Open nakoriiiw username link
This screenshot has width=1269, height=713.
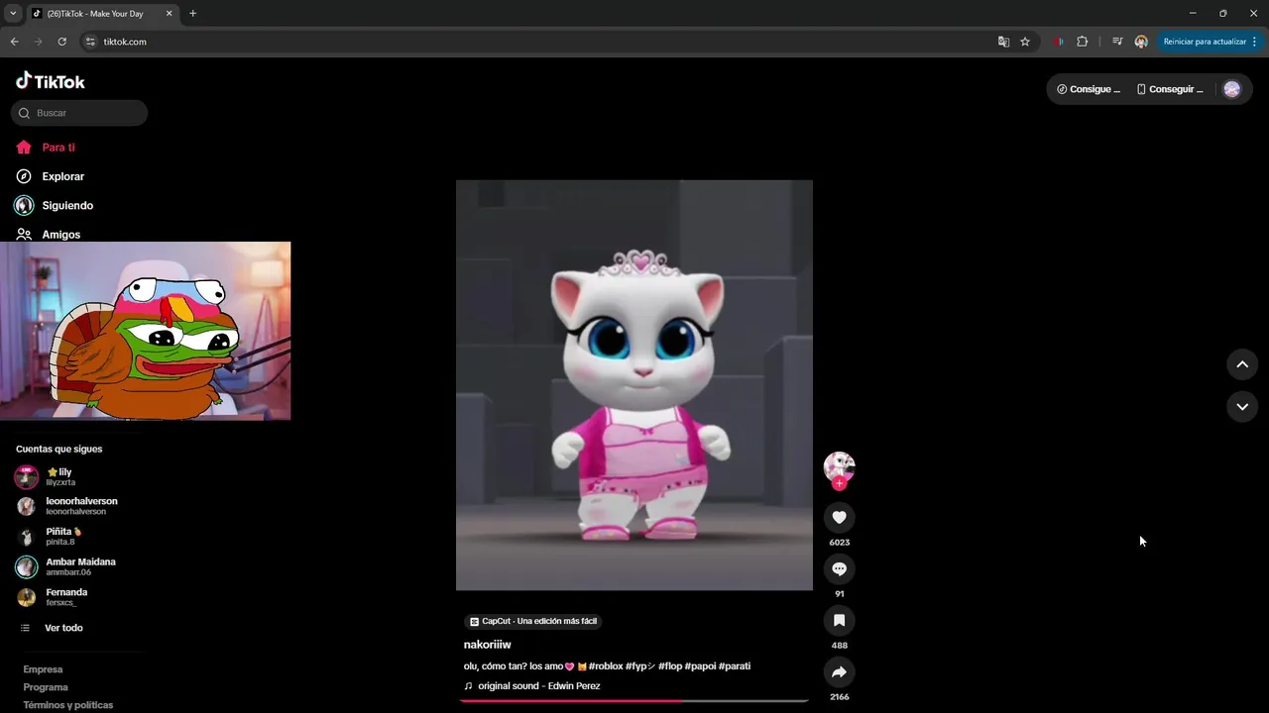[x=487, y=645]
